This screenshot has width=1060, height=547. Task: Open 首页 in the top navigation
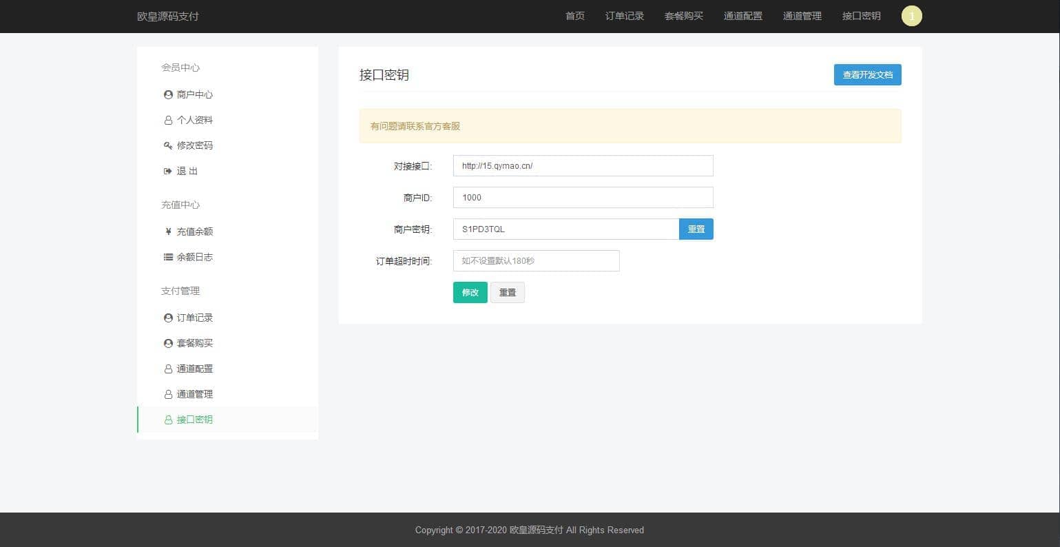coord(574,17)
